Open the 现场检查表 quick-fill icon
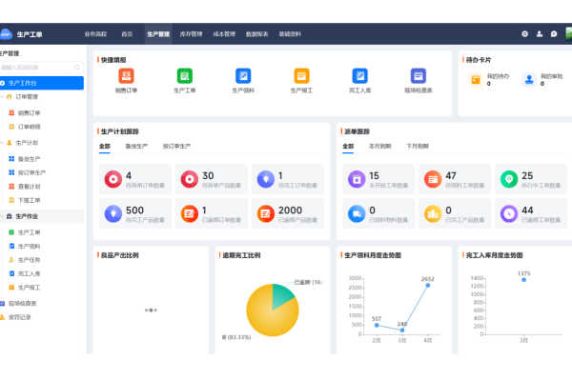 [x=419, y=76]
